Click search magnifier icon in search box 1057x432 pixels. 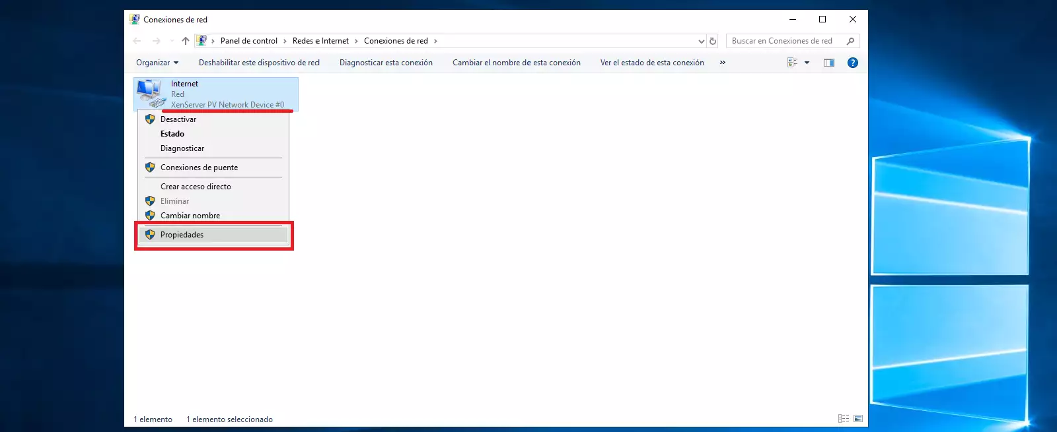(x=850, y=41)
